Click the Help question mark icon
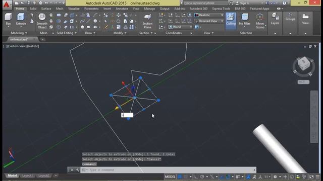The image size is (323, 181). pos(284,3)
